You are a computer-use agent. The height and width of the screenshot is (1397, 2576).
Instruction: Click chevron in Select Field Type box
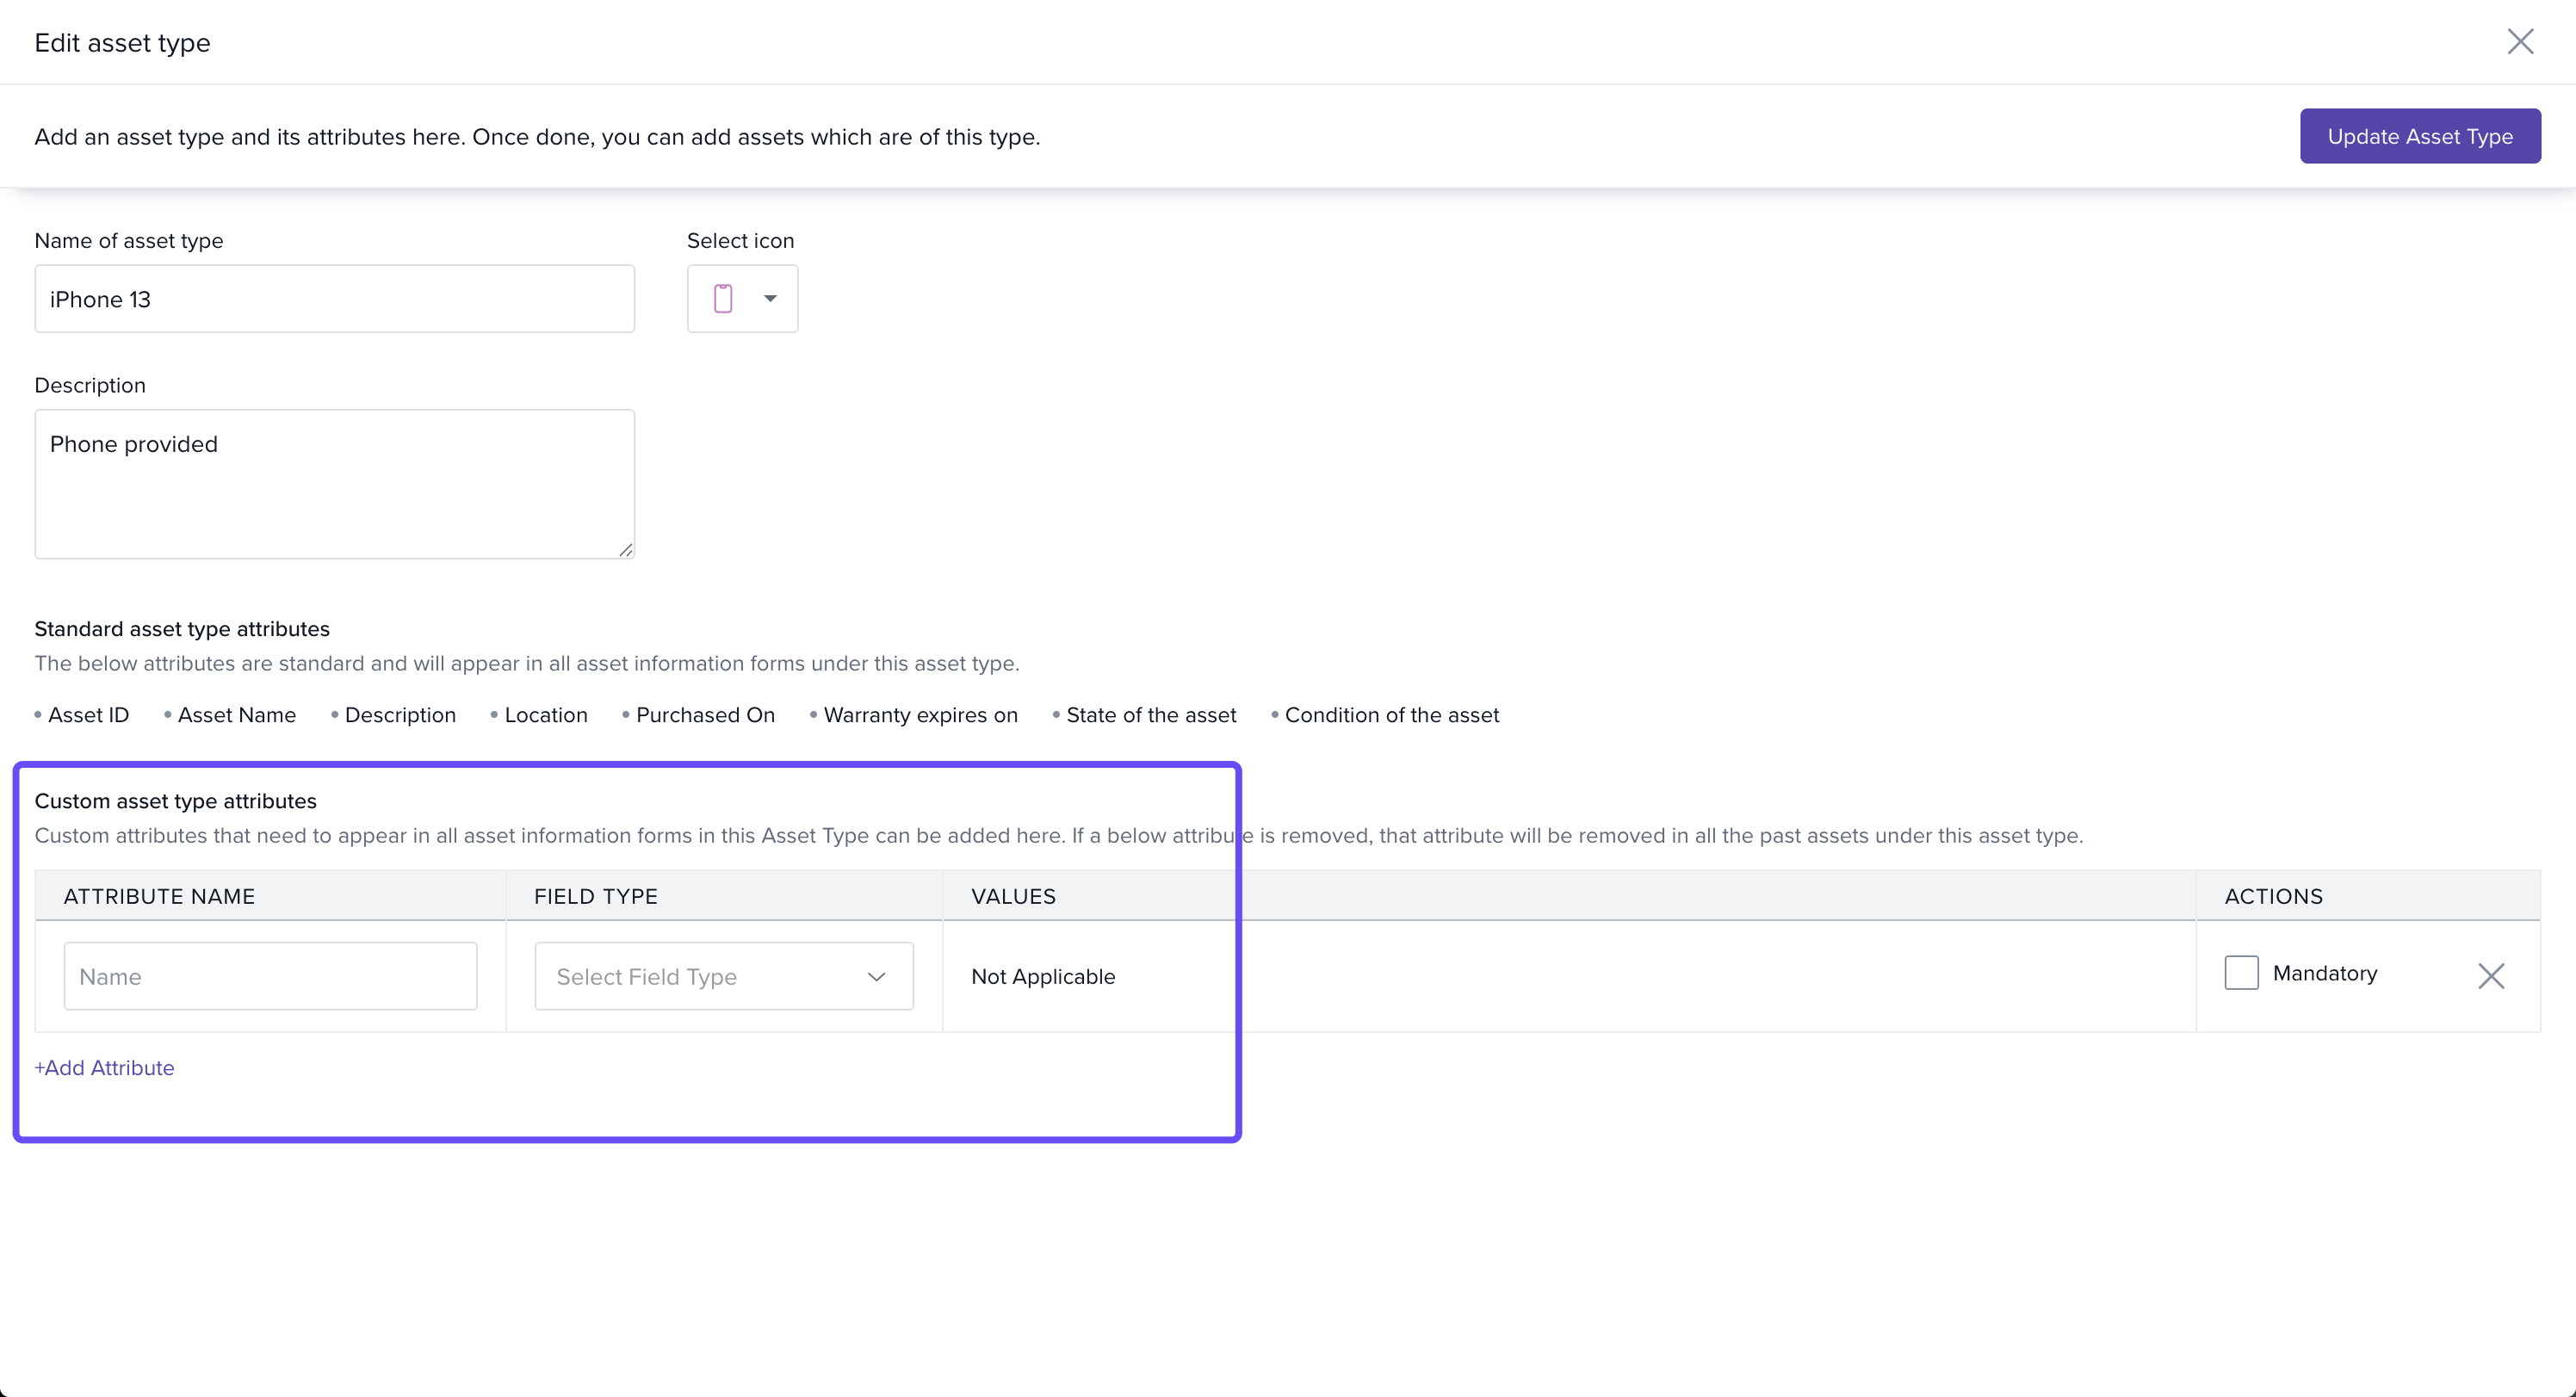pos(877,976)
